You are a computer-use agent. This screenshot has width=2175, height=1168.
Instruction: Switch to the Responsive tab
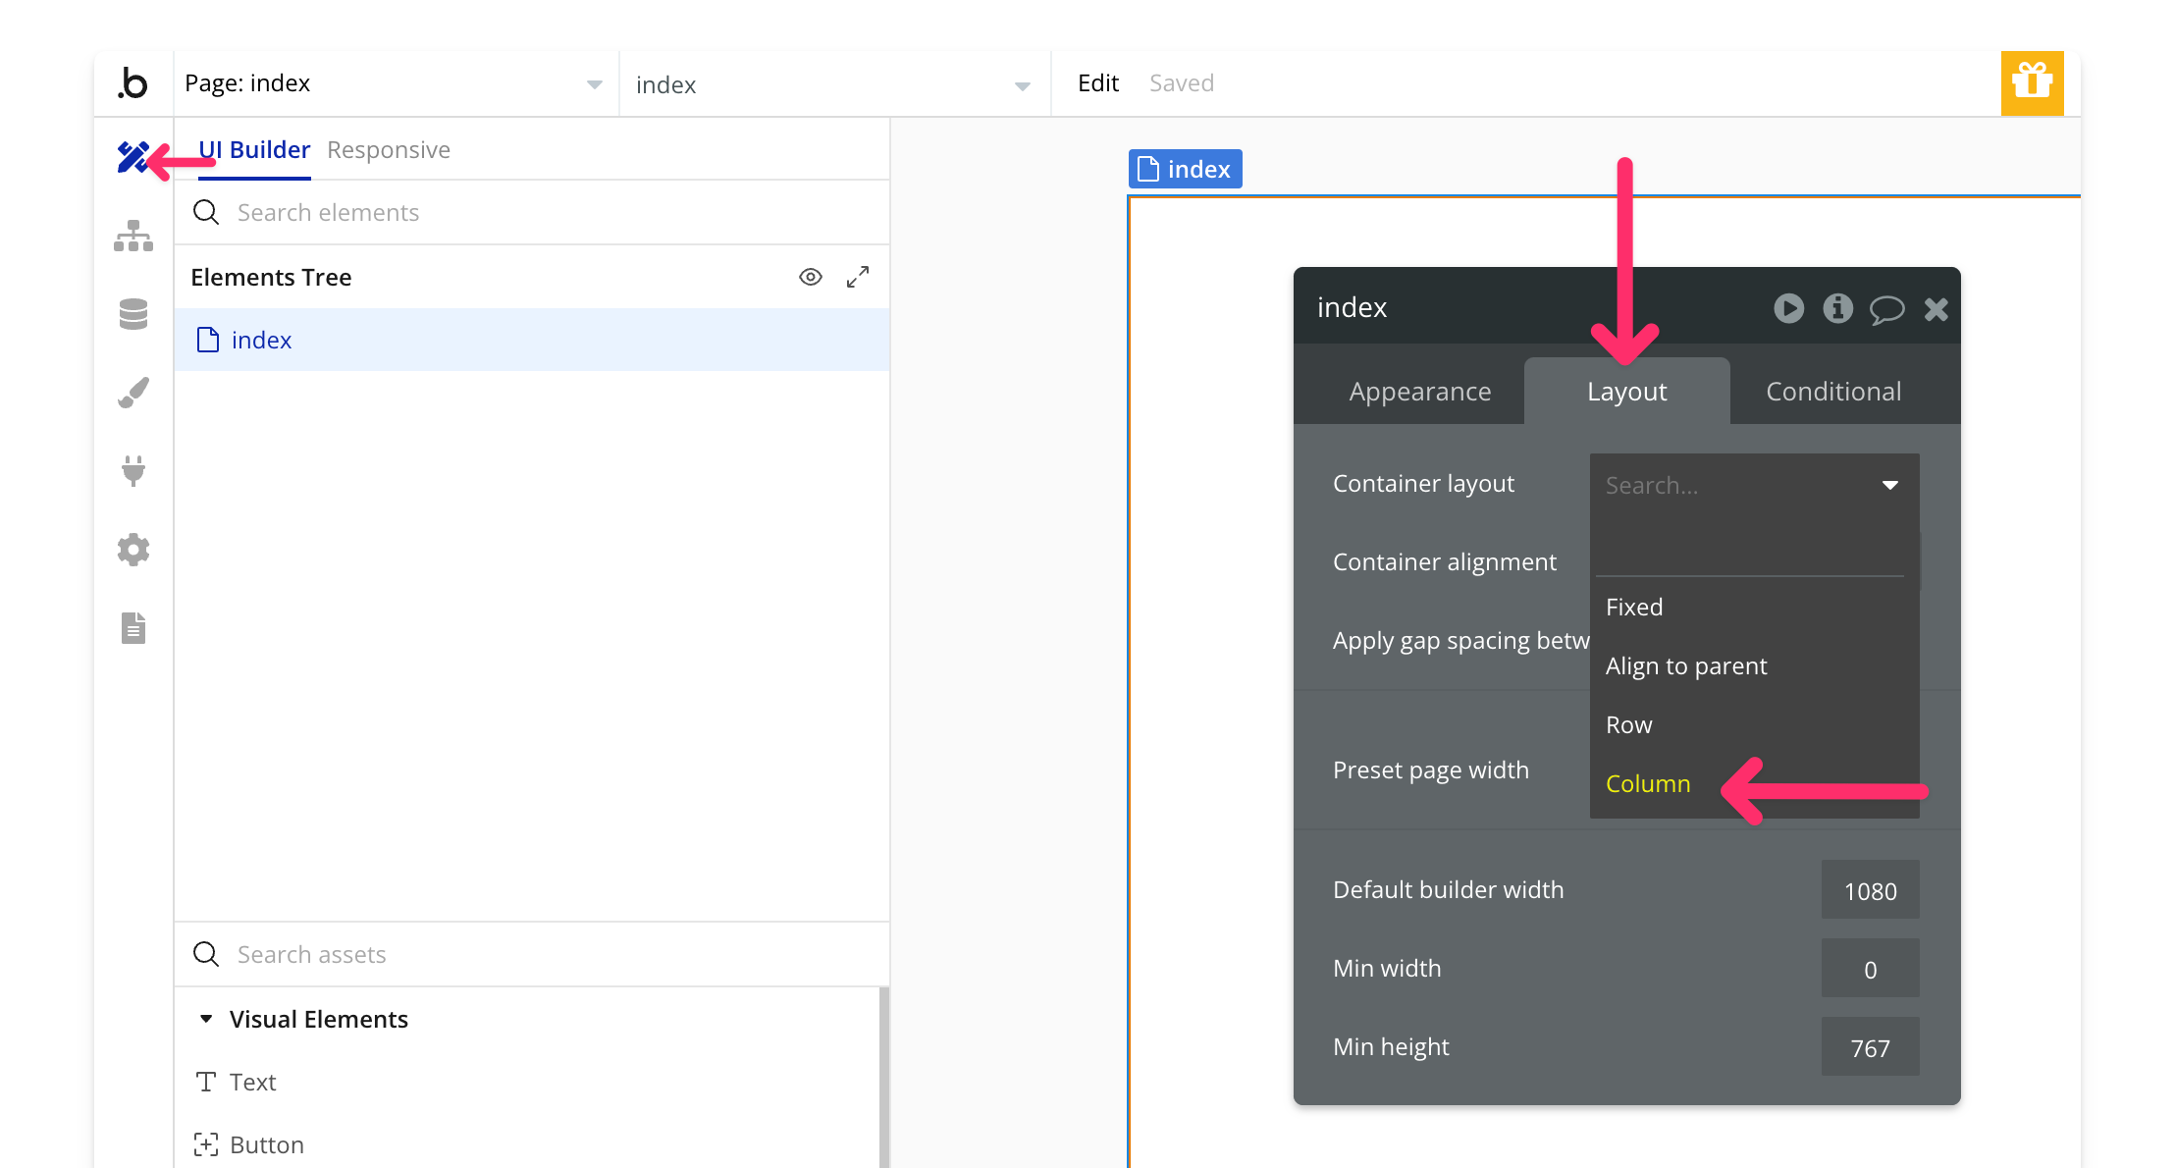click(389, 150)
